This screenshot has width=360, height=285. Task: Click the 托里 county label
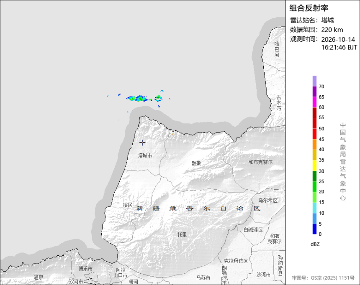182,234
